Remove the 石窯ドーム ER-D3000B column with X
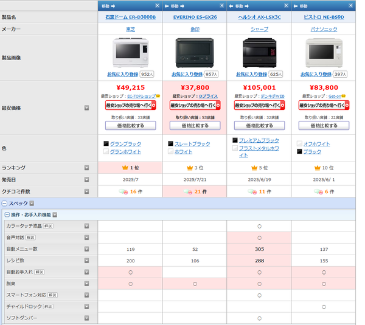This screenshot has width=365, height=325. [x=158, y=5]
